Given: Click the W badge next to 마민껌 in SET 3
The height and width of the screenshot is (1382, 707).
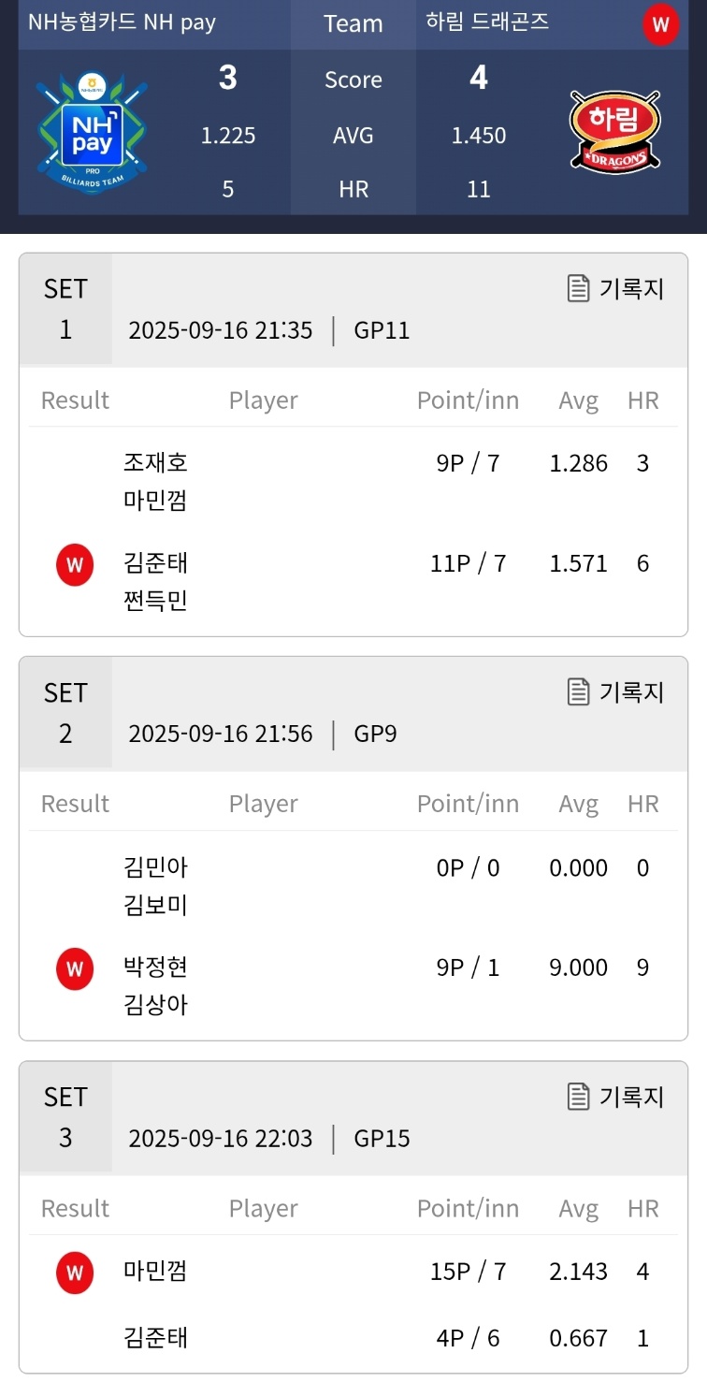Looking at the screenshot, I should click(x=75, y=1273).
